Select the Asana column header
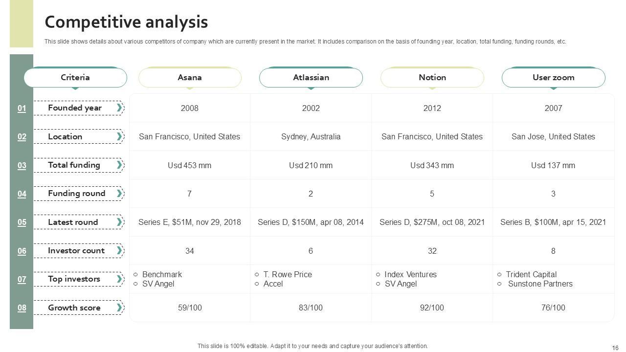This screenshot has height=352, width=626. click(x=190, y=77)
